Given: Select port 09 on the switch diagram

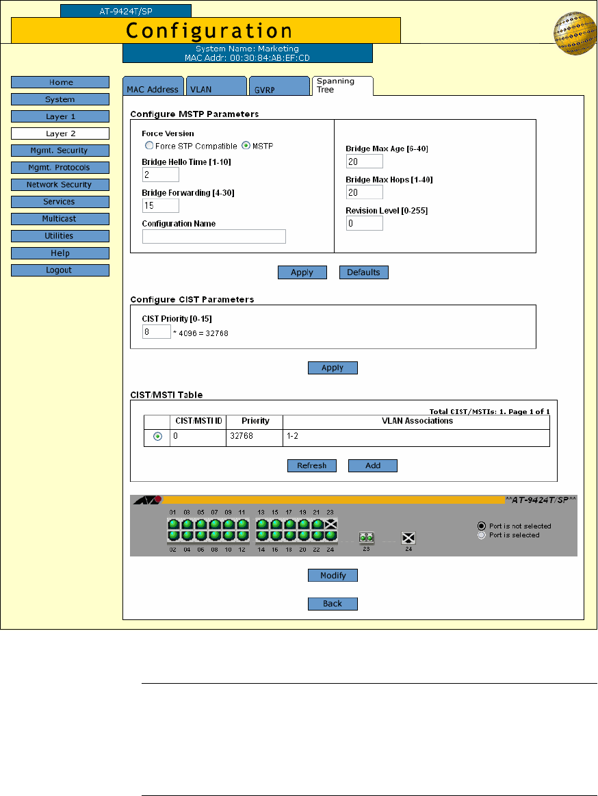Looking at the screenshot, I should [x=229, y=524].
